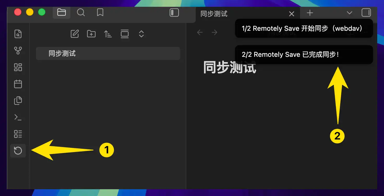Screen dimensions: 384x196
Task: Create a new note in file explorer
Action: pos(75,34)
